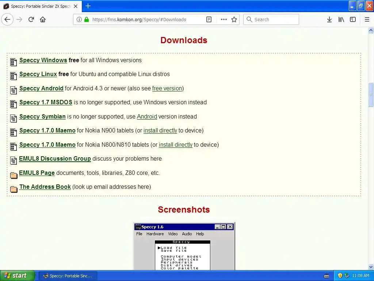Bookmark this page with the star
The width and height of the screenshot is (374, 281).
234,19
